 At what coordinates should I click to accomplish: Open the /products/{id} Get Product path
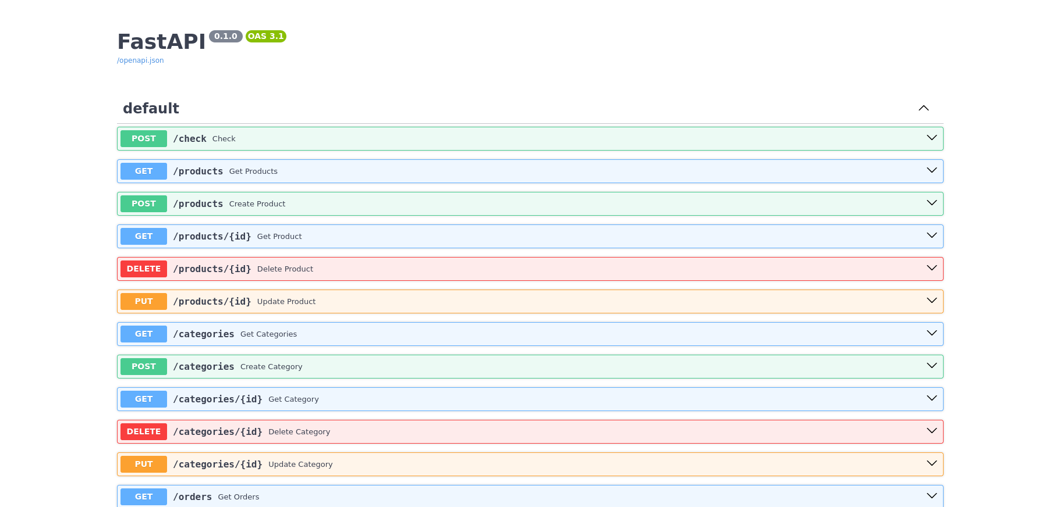[x=212, y=236]
